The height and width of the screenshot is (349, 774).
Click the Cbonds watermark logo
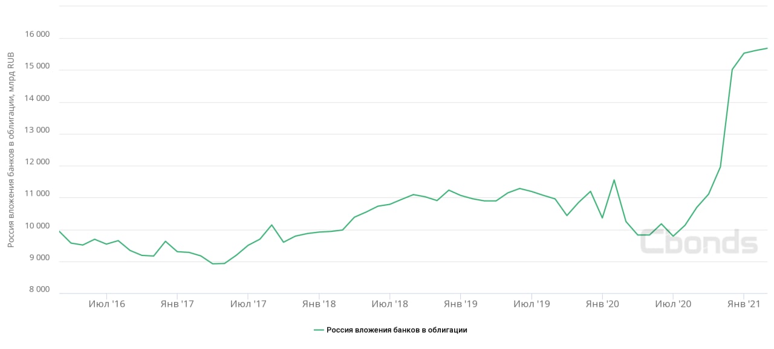pos(698,242)
